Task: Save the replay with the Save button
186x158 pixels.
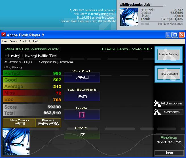Action: coord(169,153)
